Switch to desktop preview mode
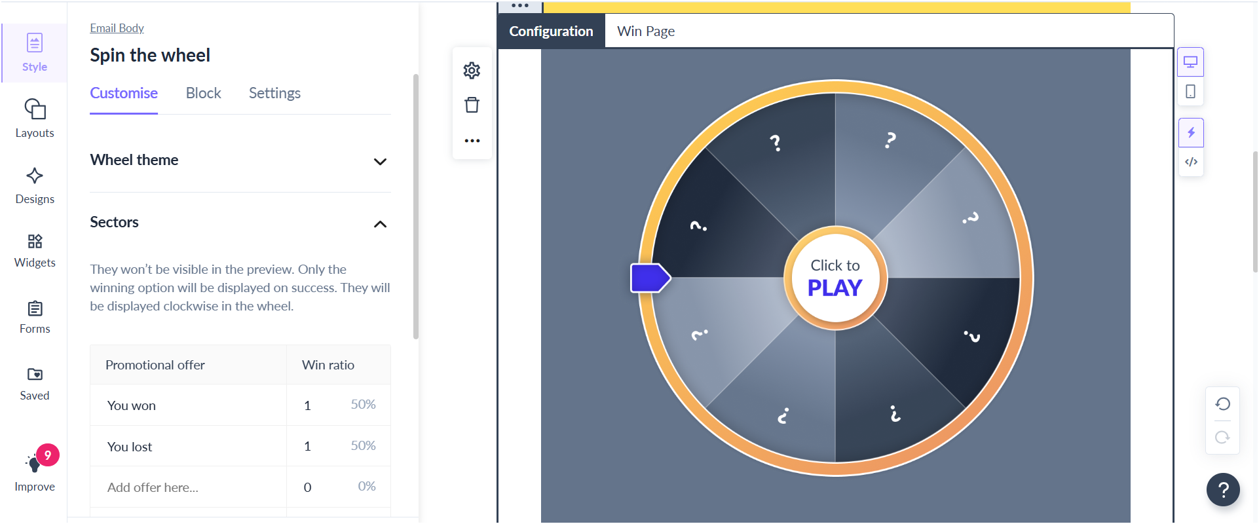Viewport: 1259px width, 524px height. coord(1190,62)
